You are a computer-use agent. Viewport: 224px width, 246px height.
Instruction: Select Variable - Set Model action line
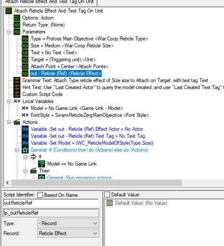pyautogui.click(x=92, y=143)
